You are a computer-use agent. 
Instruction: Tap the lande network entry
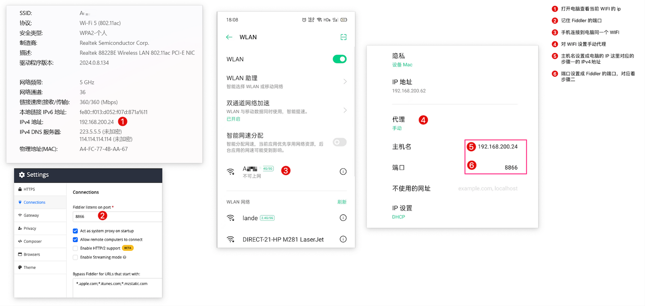287,218
